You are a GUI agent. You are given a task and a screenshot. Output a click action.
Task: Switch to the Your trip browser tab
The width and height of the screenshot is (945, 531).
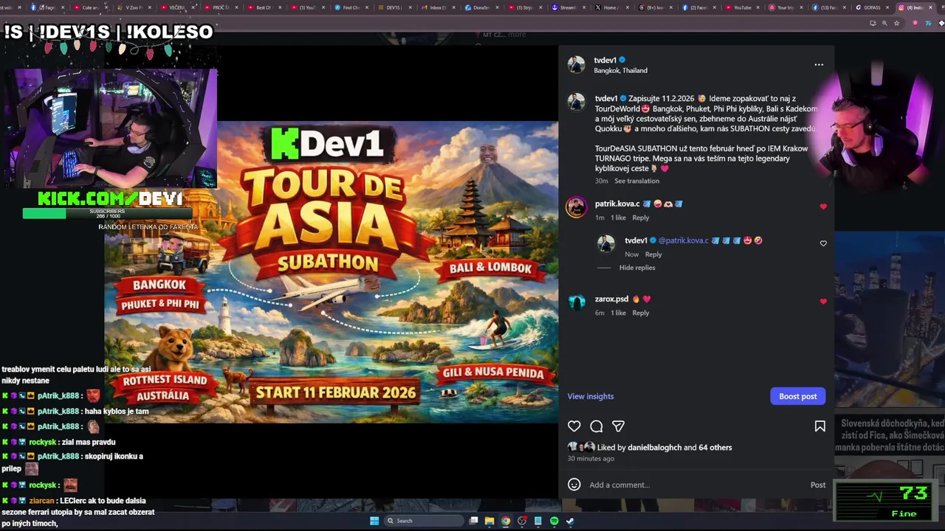pos(784,7)
